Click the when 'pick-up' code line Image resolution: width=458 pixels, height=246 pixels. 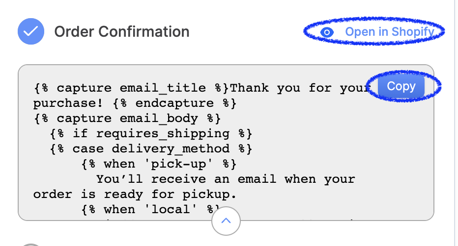[x=159, y=164]
